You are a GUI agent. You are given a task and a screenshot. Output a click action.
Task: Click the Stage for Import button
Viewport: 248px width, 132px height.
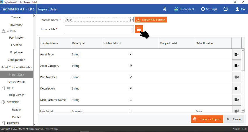(x=207, y=119)
